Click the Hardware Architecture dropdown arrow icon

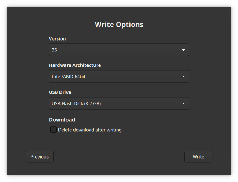[x=183, y=77]
